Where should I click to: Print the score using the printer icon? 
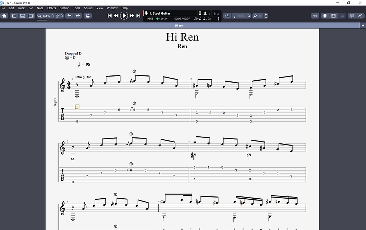[88, 16]
